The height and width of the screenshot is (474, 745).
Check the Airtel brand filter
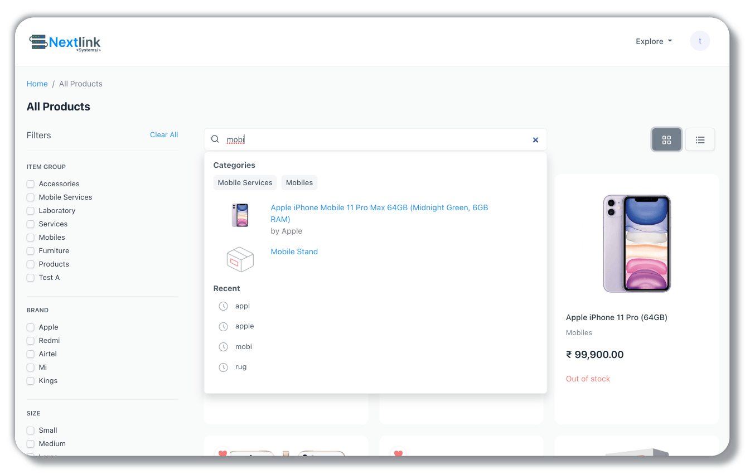(31, 354)
